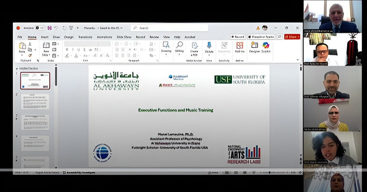Click the red Share button

(292, 37)
